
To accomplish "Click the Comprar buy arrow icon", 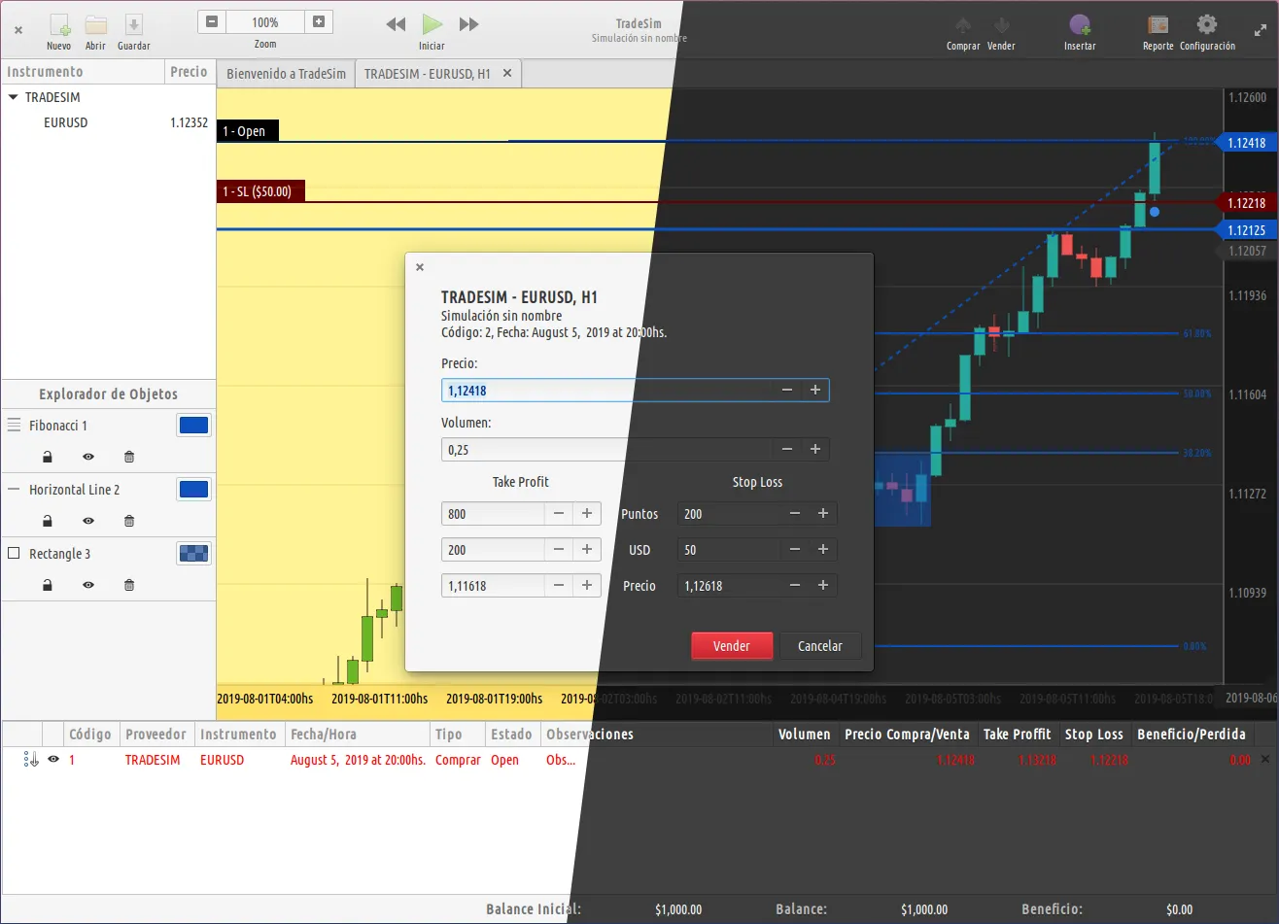I will click(x=963, y=26).
